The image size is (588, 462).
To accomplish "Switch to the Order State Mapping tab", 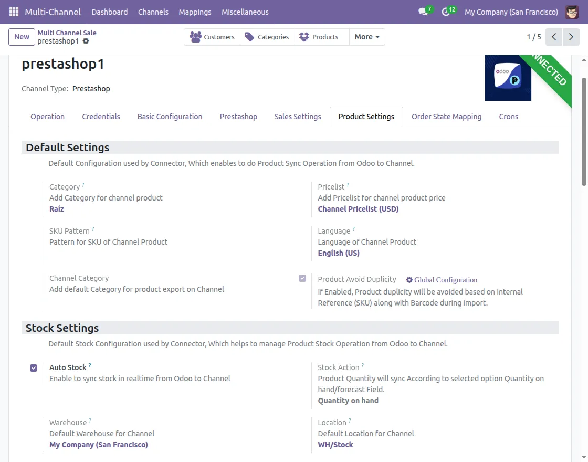I will 446,116.
